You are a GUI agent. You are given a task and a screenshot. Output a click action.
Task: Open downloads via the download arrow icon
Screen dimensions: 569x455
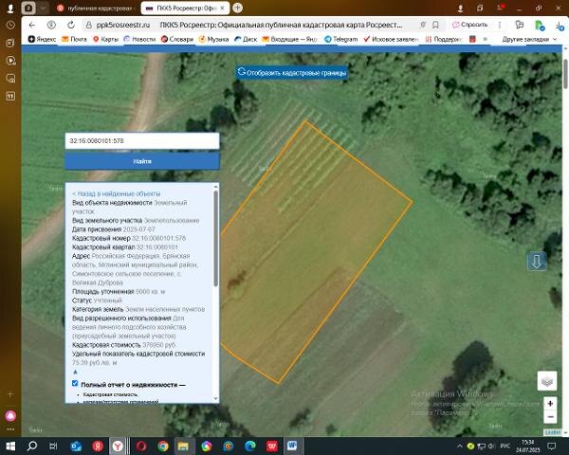pos(559,25)
